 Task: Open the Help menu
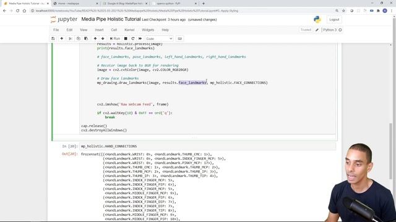165,30
